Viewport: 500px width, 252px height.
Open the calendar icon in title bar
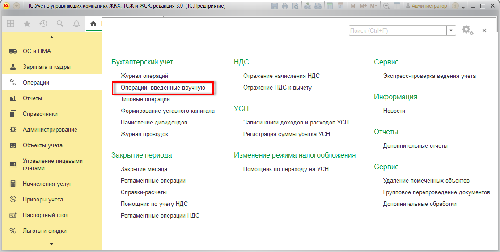[340, 6]
